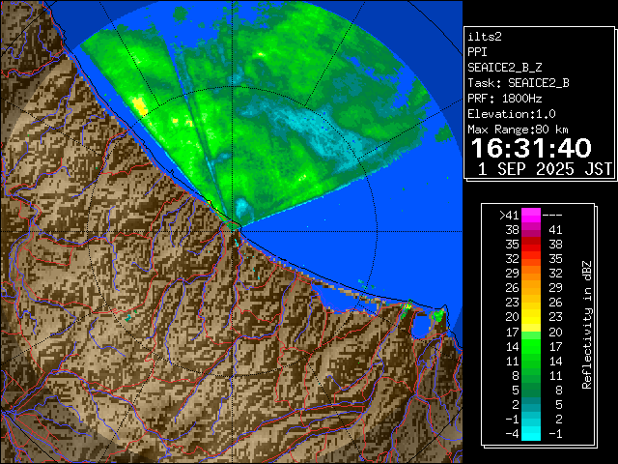This screenshot has width=618, height=464.
Task: Click the Max Range:80 km label
Action: (519, 129)
